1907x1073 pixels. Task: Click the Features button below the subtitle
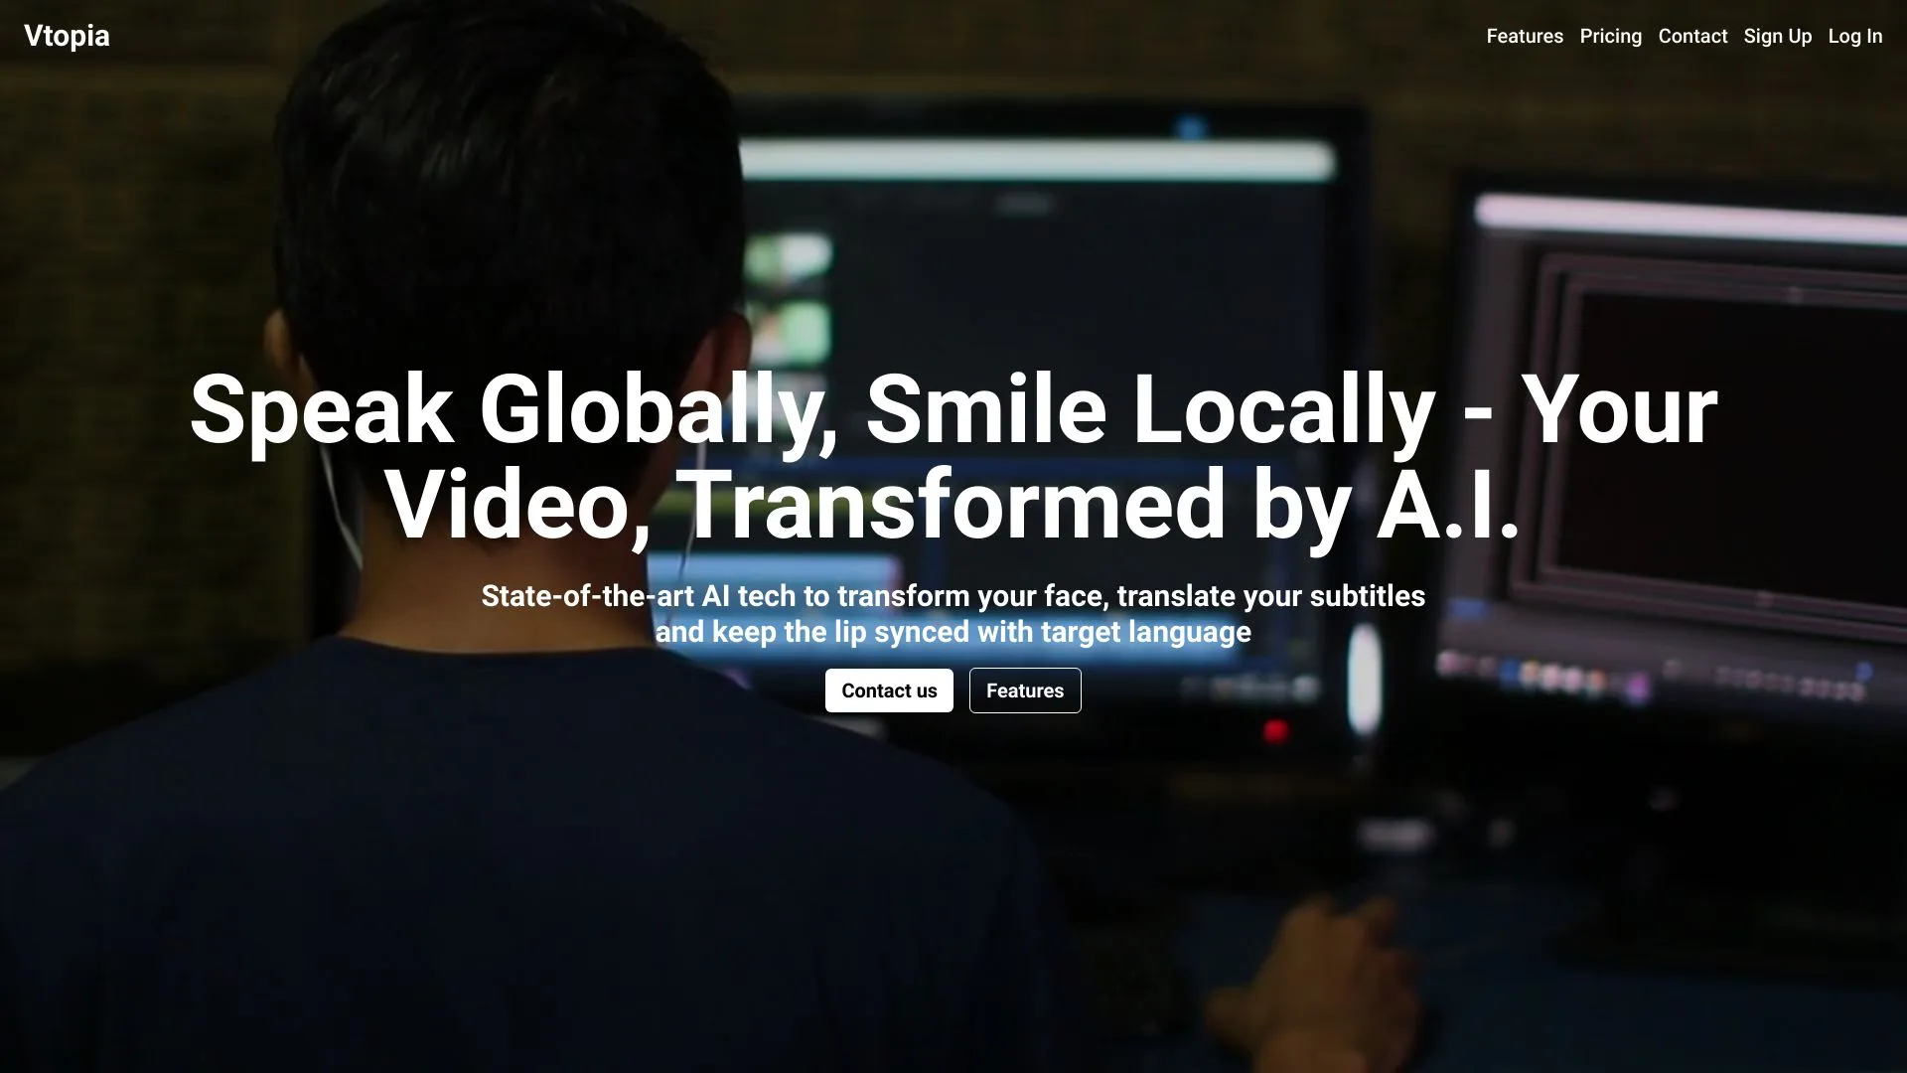click(1025, 690)
